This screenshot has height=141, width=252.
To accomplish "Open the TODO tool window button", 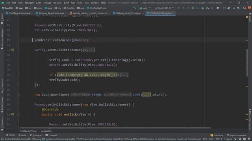I will 10,135.
